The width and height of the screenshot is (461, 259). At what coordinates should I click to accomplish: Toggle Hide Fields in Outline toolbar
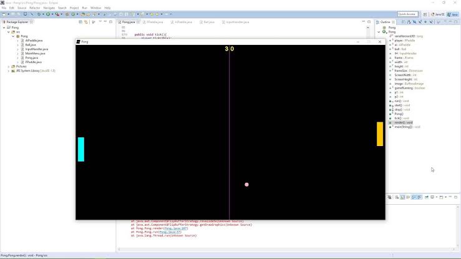[x=415, y=22]
